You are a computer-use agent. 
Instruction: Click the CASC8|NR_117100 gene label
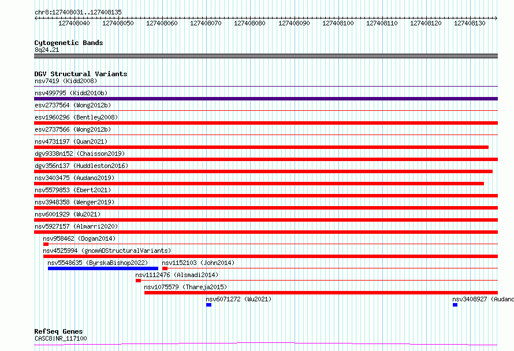pos(61,338)
